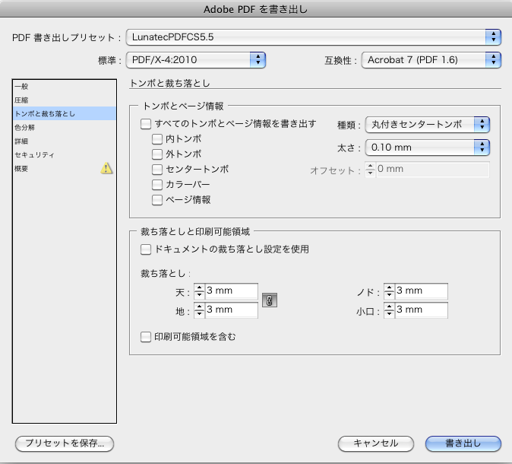
Task: Open the PDF 書き出しプリセット dropdown
Action: pyautogui.click(x=314, y=37)
